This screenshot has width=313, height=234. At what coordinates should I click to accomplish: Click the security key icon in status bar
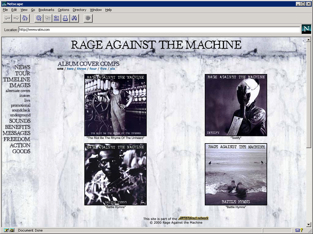[x=9, y=230]
